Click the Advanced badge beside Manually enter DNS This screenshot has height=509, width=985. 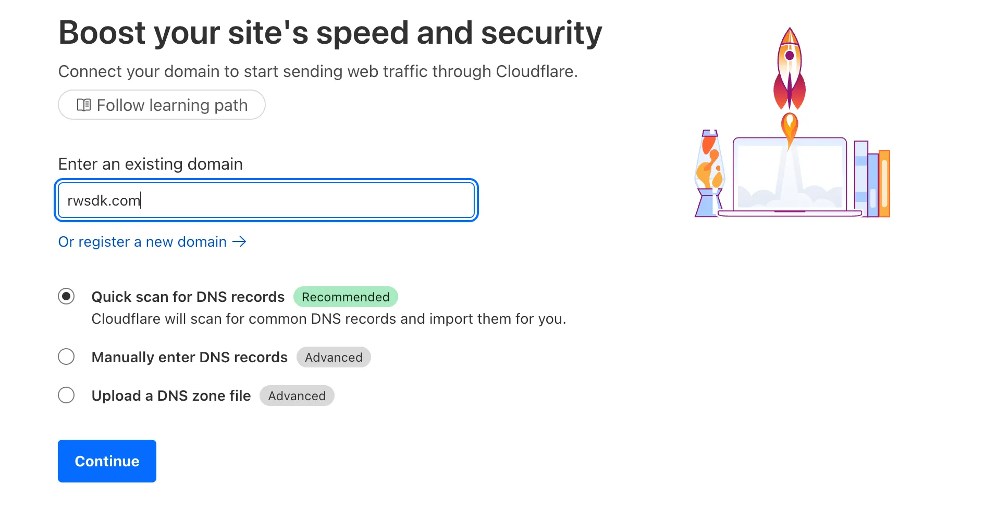coord(334,358)
